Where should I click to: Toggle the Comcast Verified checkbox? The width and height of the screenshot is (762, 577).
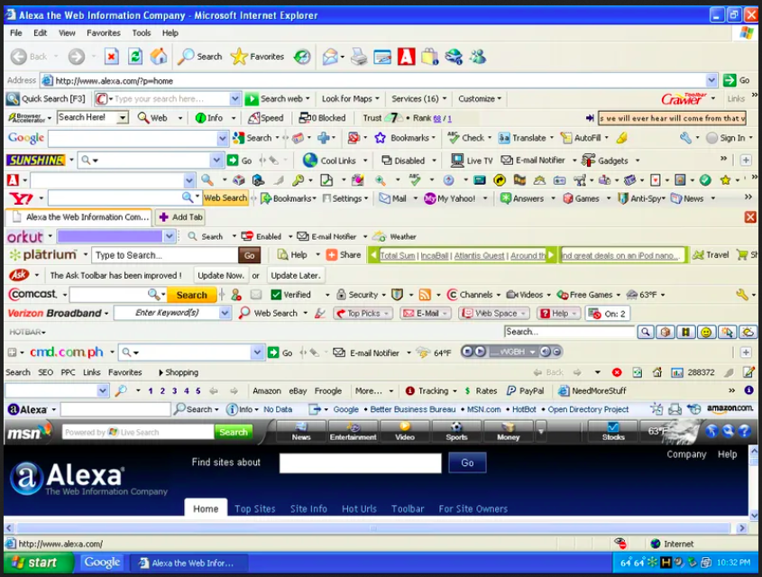tap(276, 295)
